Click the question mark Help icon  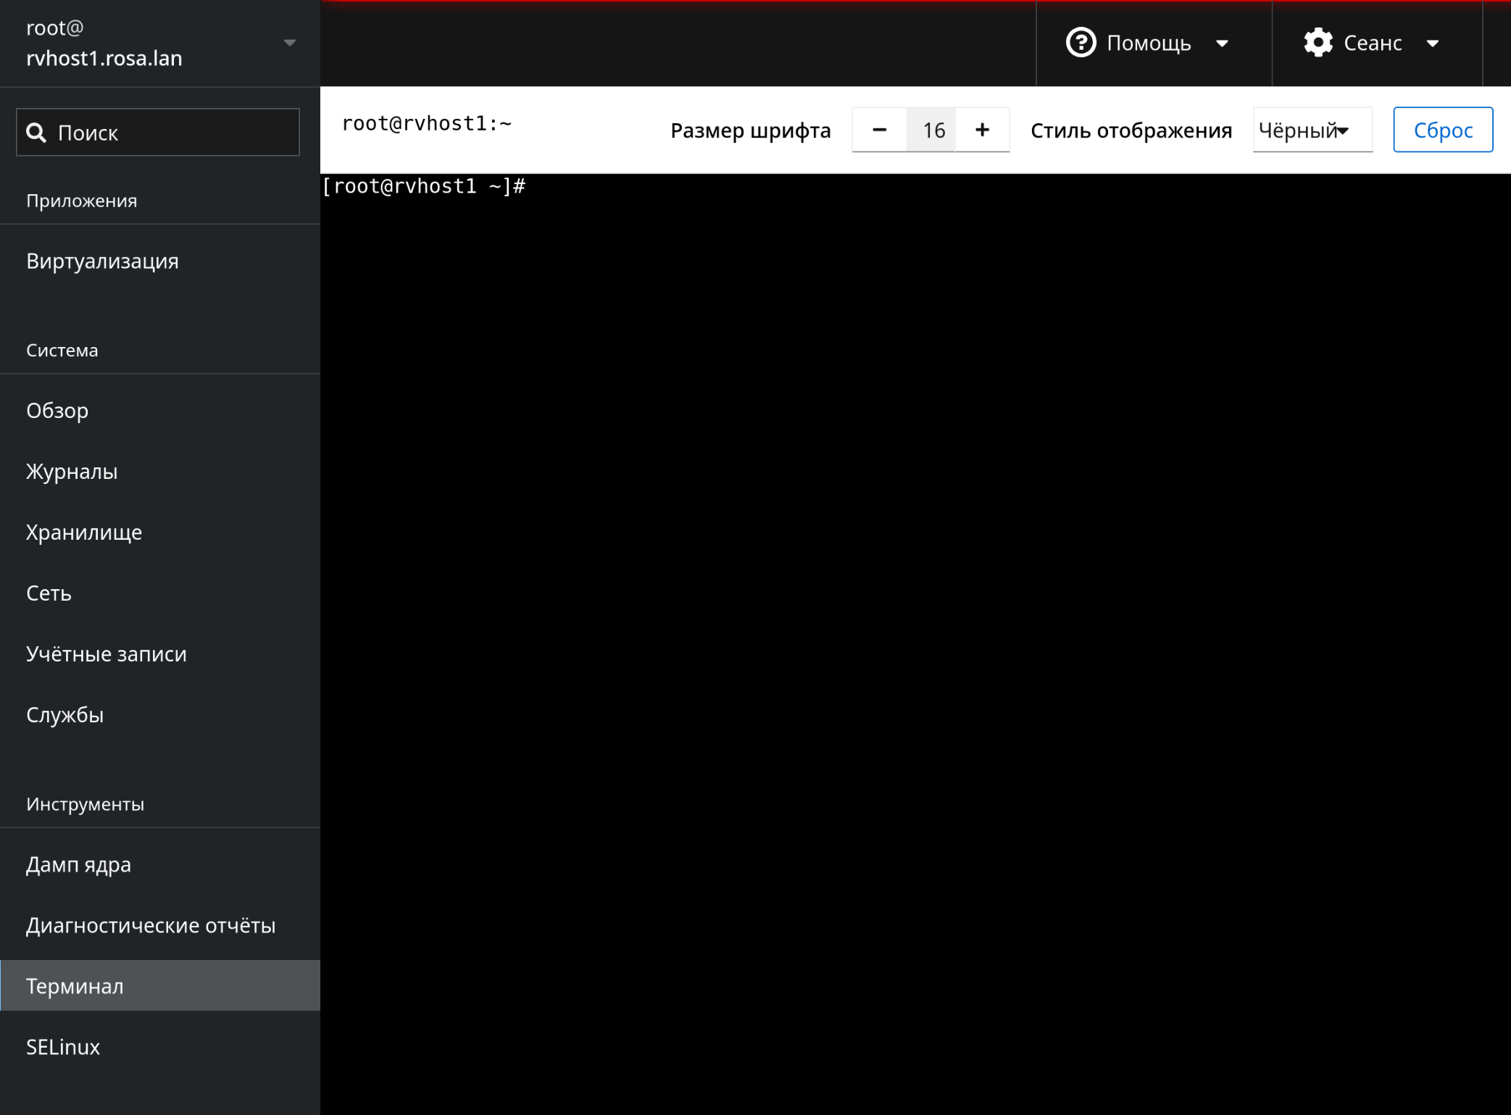coord(1081,43)
